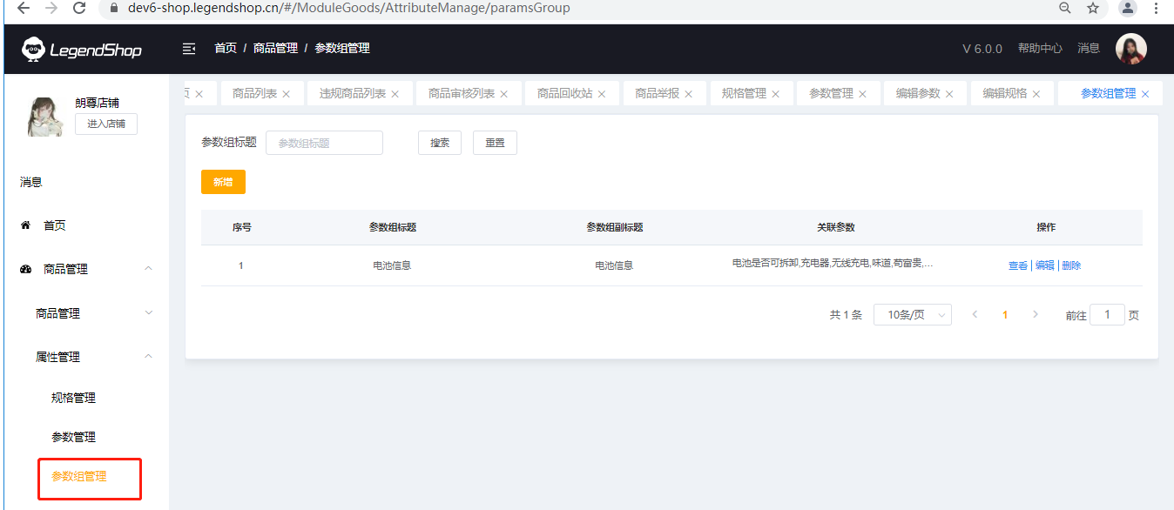Viewport: 1174px width, 510px height.
Task: Click the browser reload icon
Action: pyautogui.click(x=79, y=8)
